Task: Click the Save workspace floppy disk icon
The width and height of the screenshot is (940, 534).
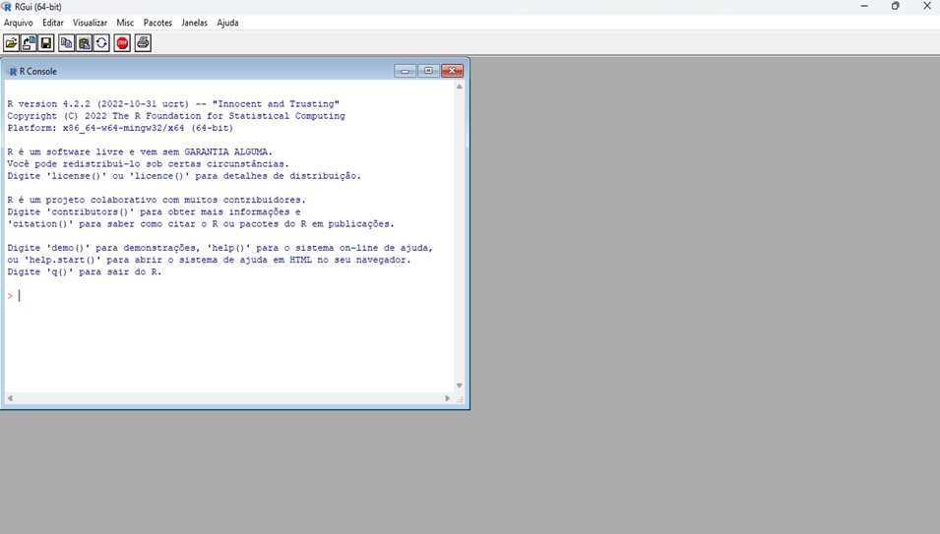Action: [46, 43]
